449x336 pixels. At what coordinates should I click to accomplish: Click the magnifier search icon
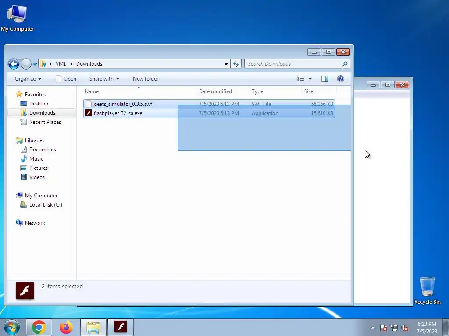pyautogui.click(x=345, y=64)
